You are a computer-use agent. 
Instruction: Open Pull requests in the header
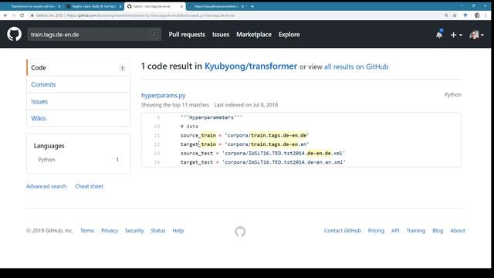[187, 34]
